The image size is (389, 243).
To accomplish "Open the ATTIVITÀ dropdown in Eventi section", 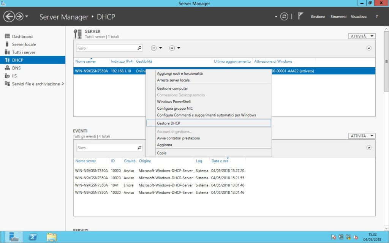I will 362,136.
